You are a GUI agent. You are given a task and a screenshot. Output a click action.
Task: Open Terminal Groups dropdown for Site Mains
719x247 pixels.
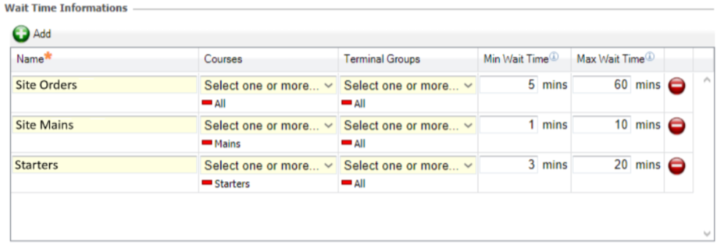(408, 125)
